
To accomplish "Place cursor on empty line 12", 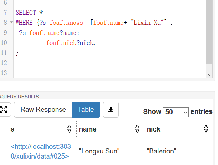I will 72,63.
